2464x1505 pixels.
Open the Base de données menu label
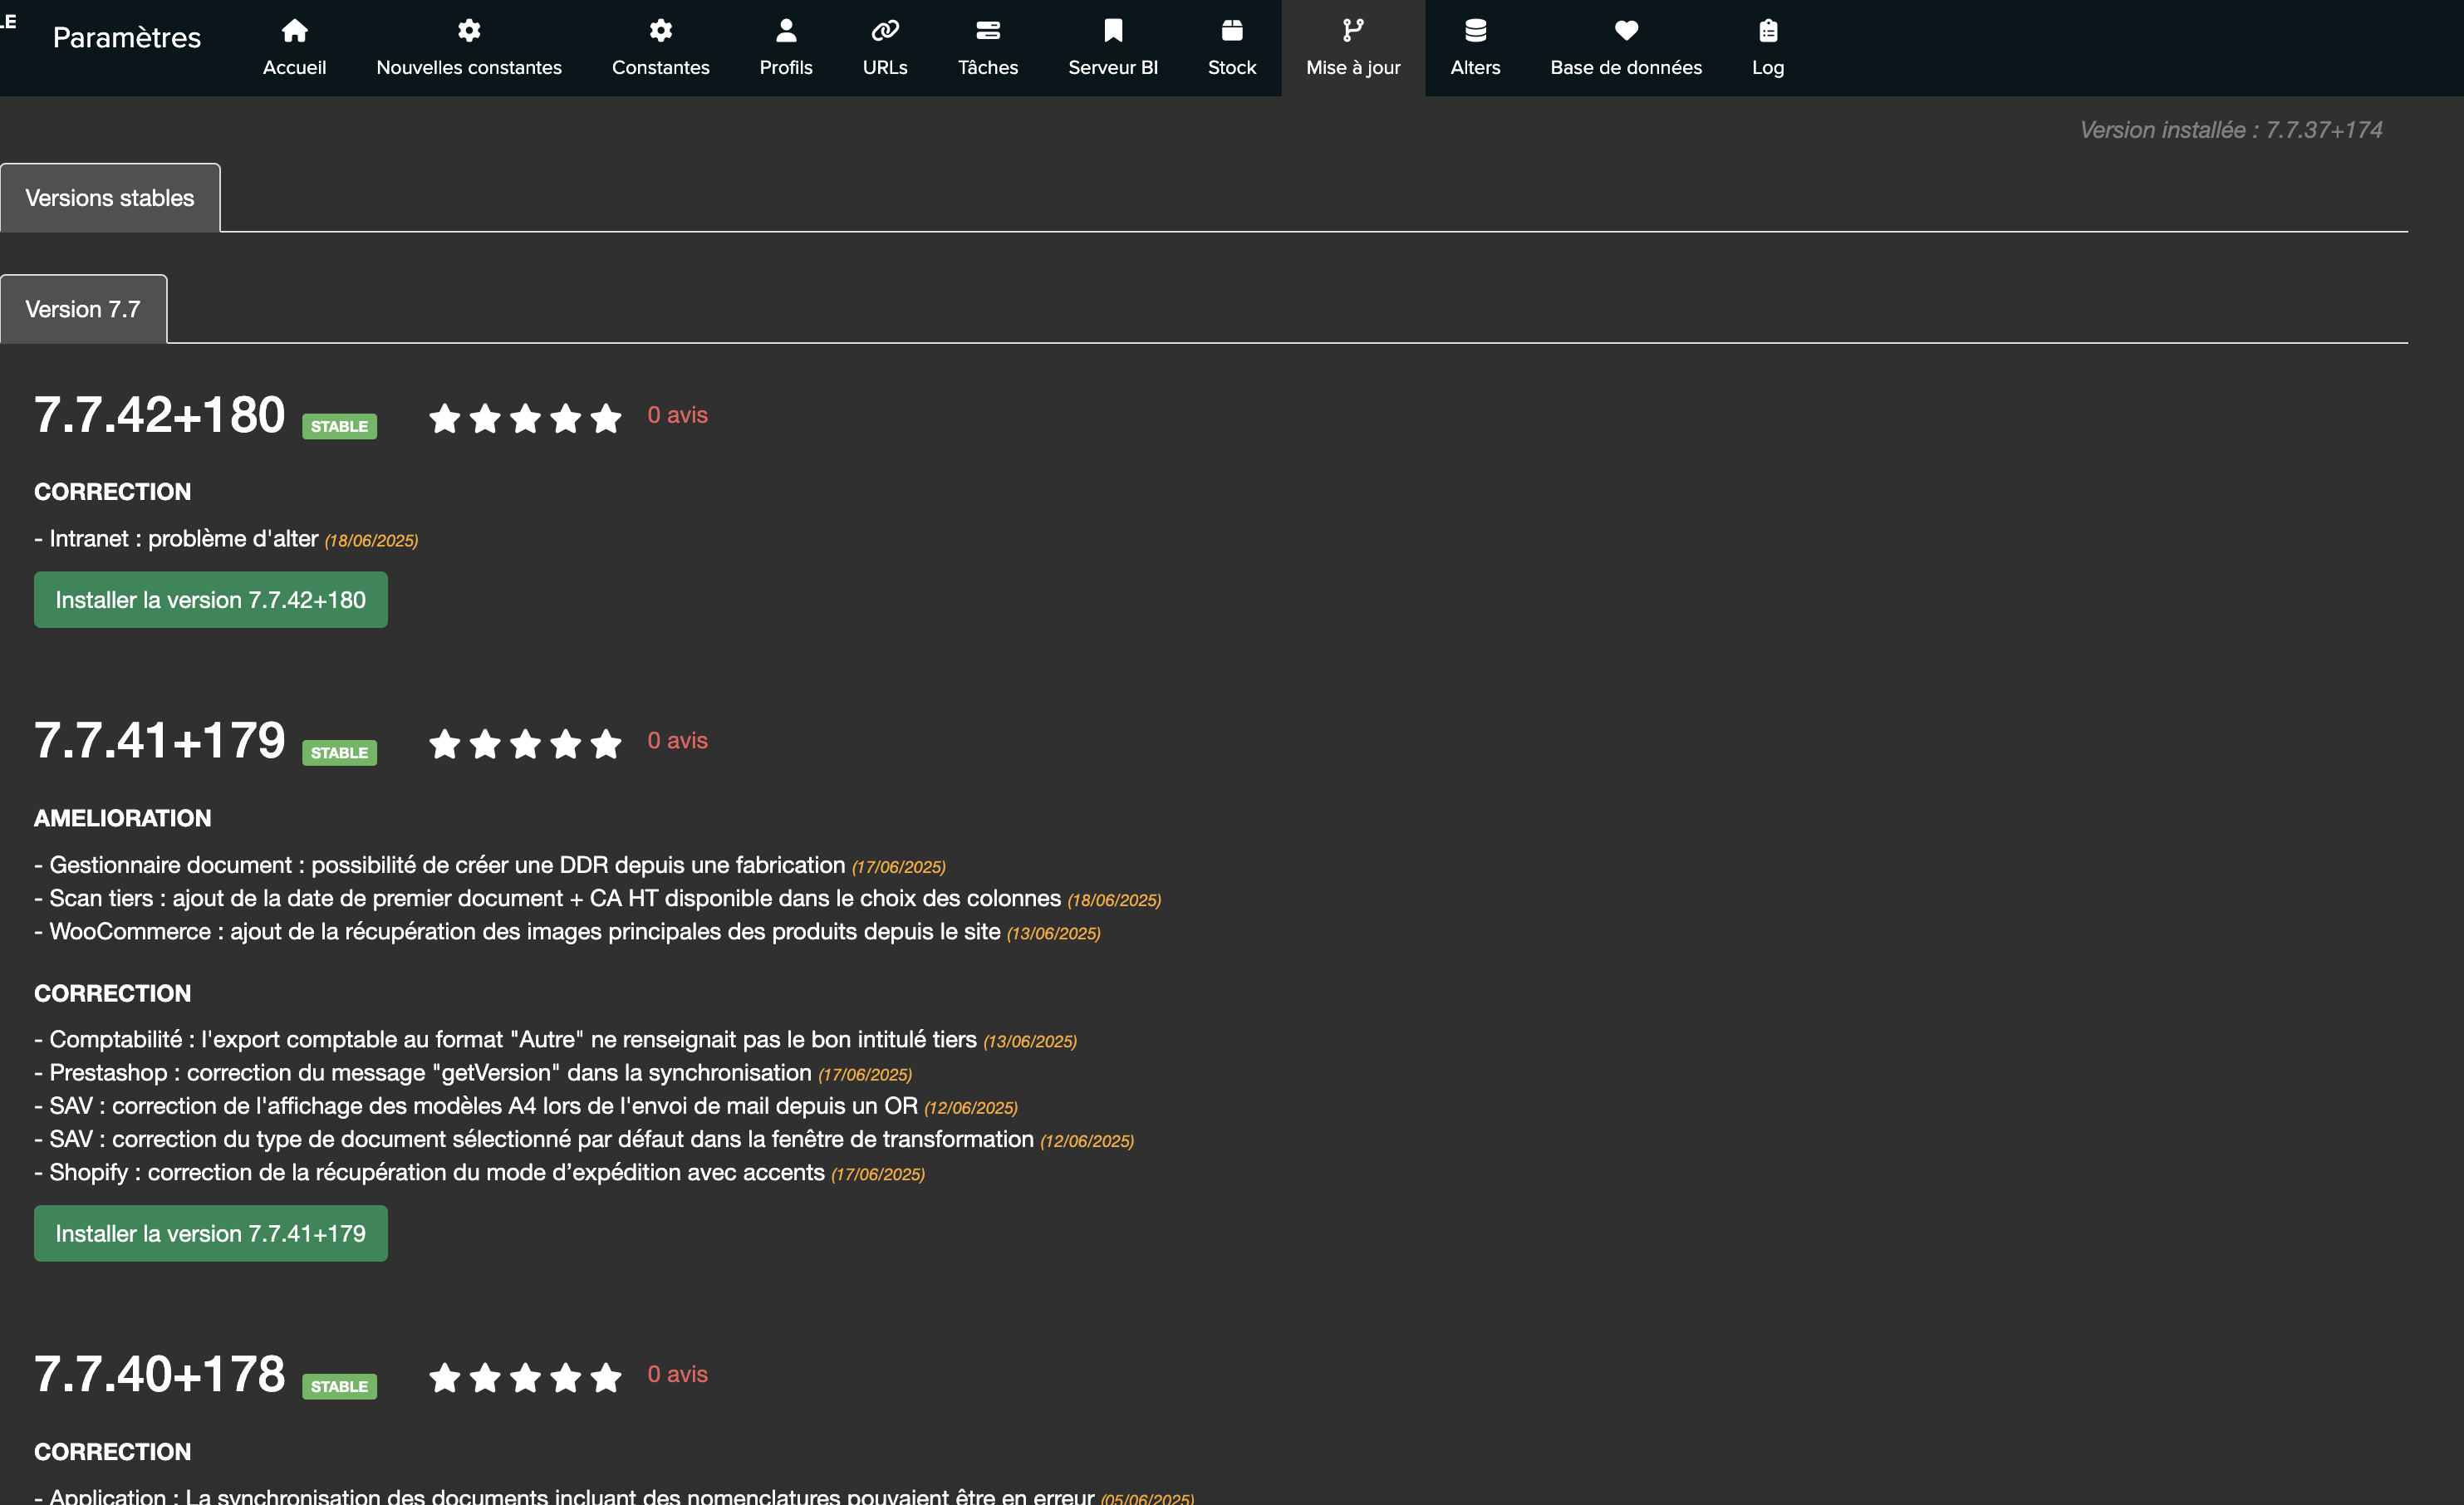(x=1626, y=67)
